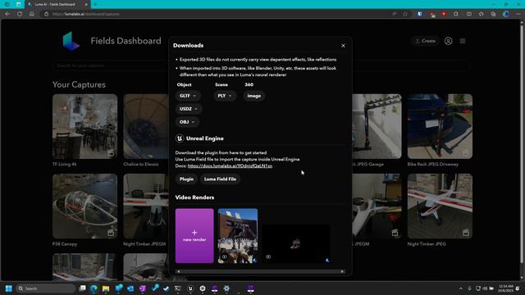Open Unreal Engine from the taskbar
Image resolution: width=525 pixels, height=295 pixels.
click(x=190, y=288)
